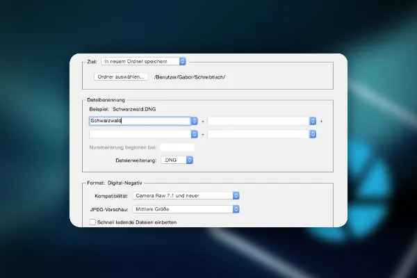This screenshot has width=417, height=278.
Task: Open the arrow of the last naming field in second row
Action: pos(313,134)
